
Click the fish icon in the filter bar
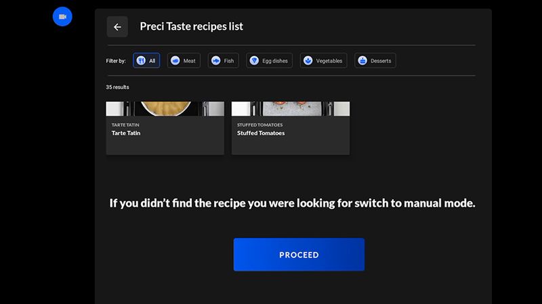tap(215, 61)
